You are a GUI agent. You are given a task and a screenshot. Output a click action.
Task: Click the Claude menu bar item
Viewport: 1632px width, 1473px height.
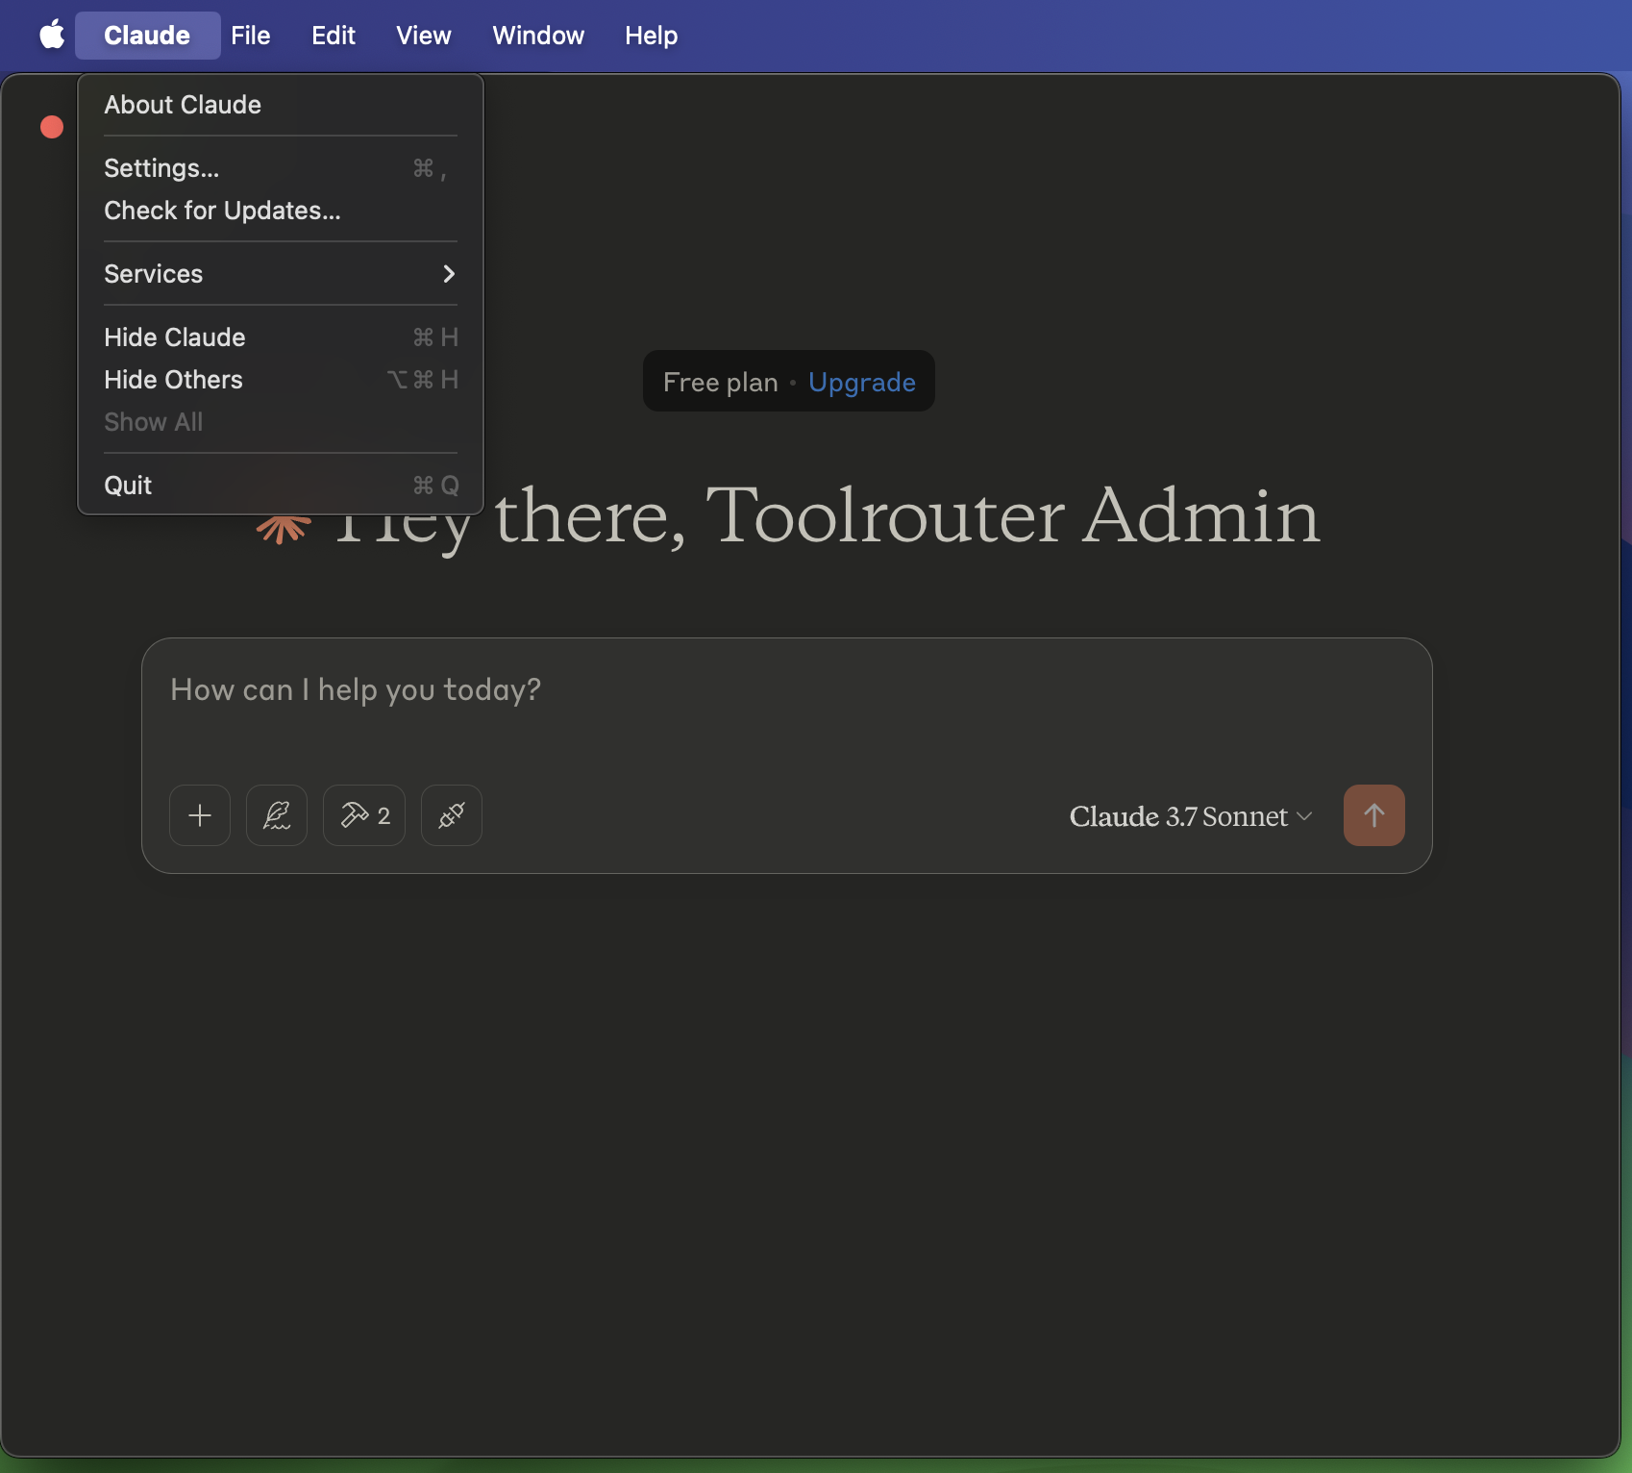click(x=147, y=36)
